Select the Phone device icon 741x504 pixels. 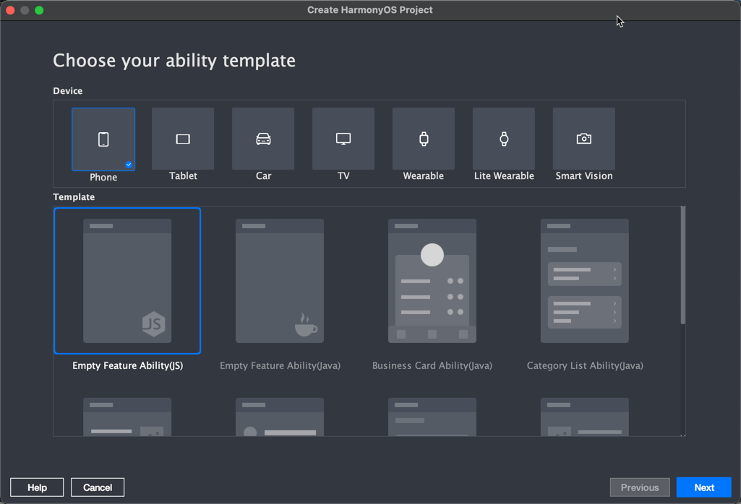[103, 139]
